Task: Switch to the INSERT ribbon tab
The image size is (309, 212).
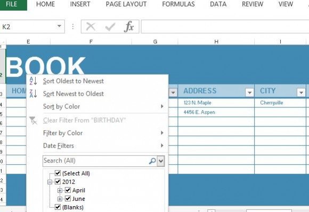Action: pyautogui.click(x=80, y=4)
